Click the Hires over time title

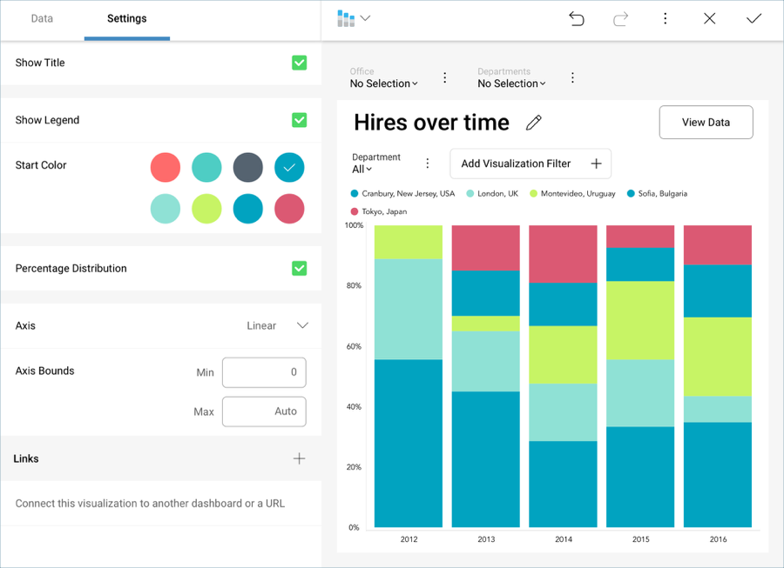pyautogui.click(x=431, y=123)
